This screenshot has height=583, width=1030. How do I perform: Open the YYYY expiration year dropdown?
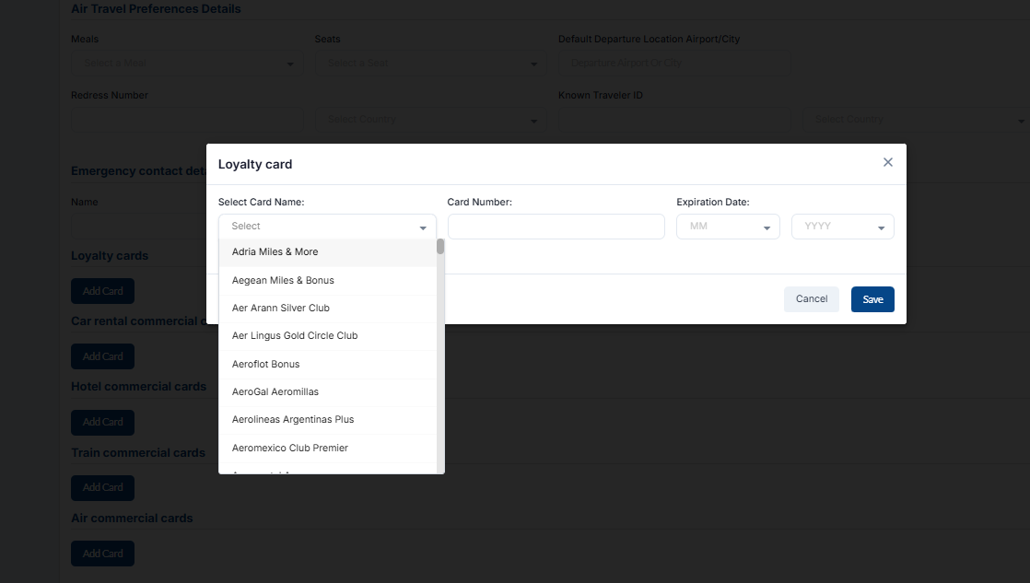(843, 227)
